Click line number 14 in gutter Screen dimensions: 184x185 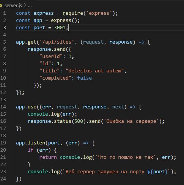click(x=3, y=107)
